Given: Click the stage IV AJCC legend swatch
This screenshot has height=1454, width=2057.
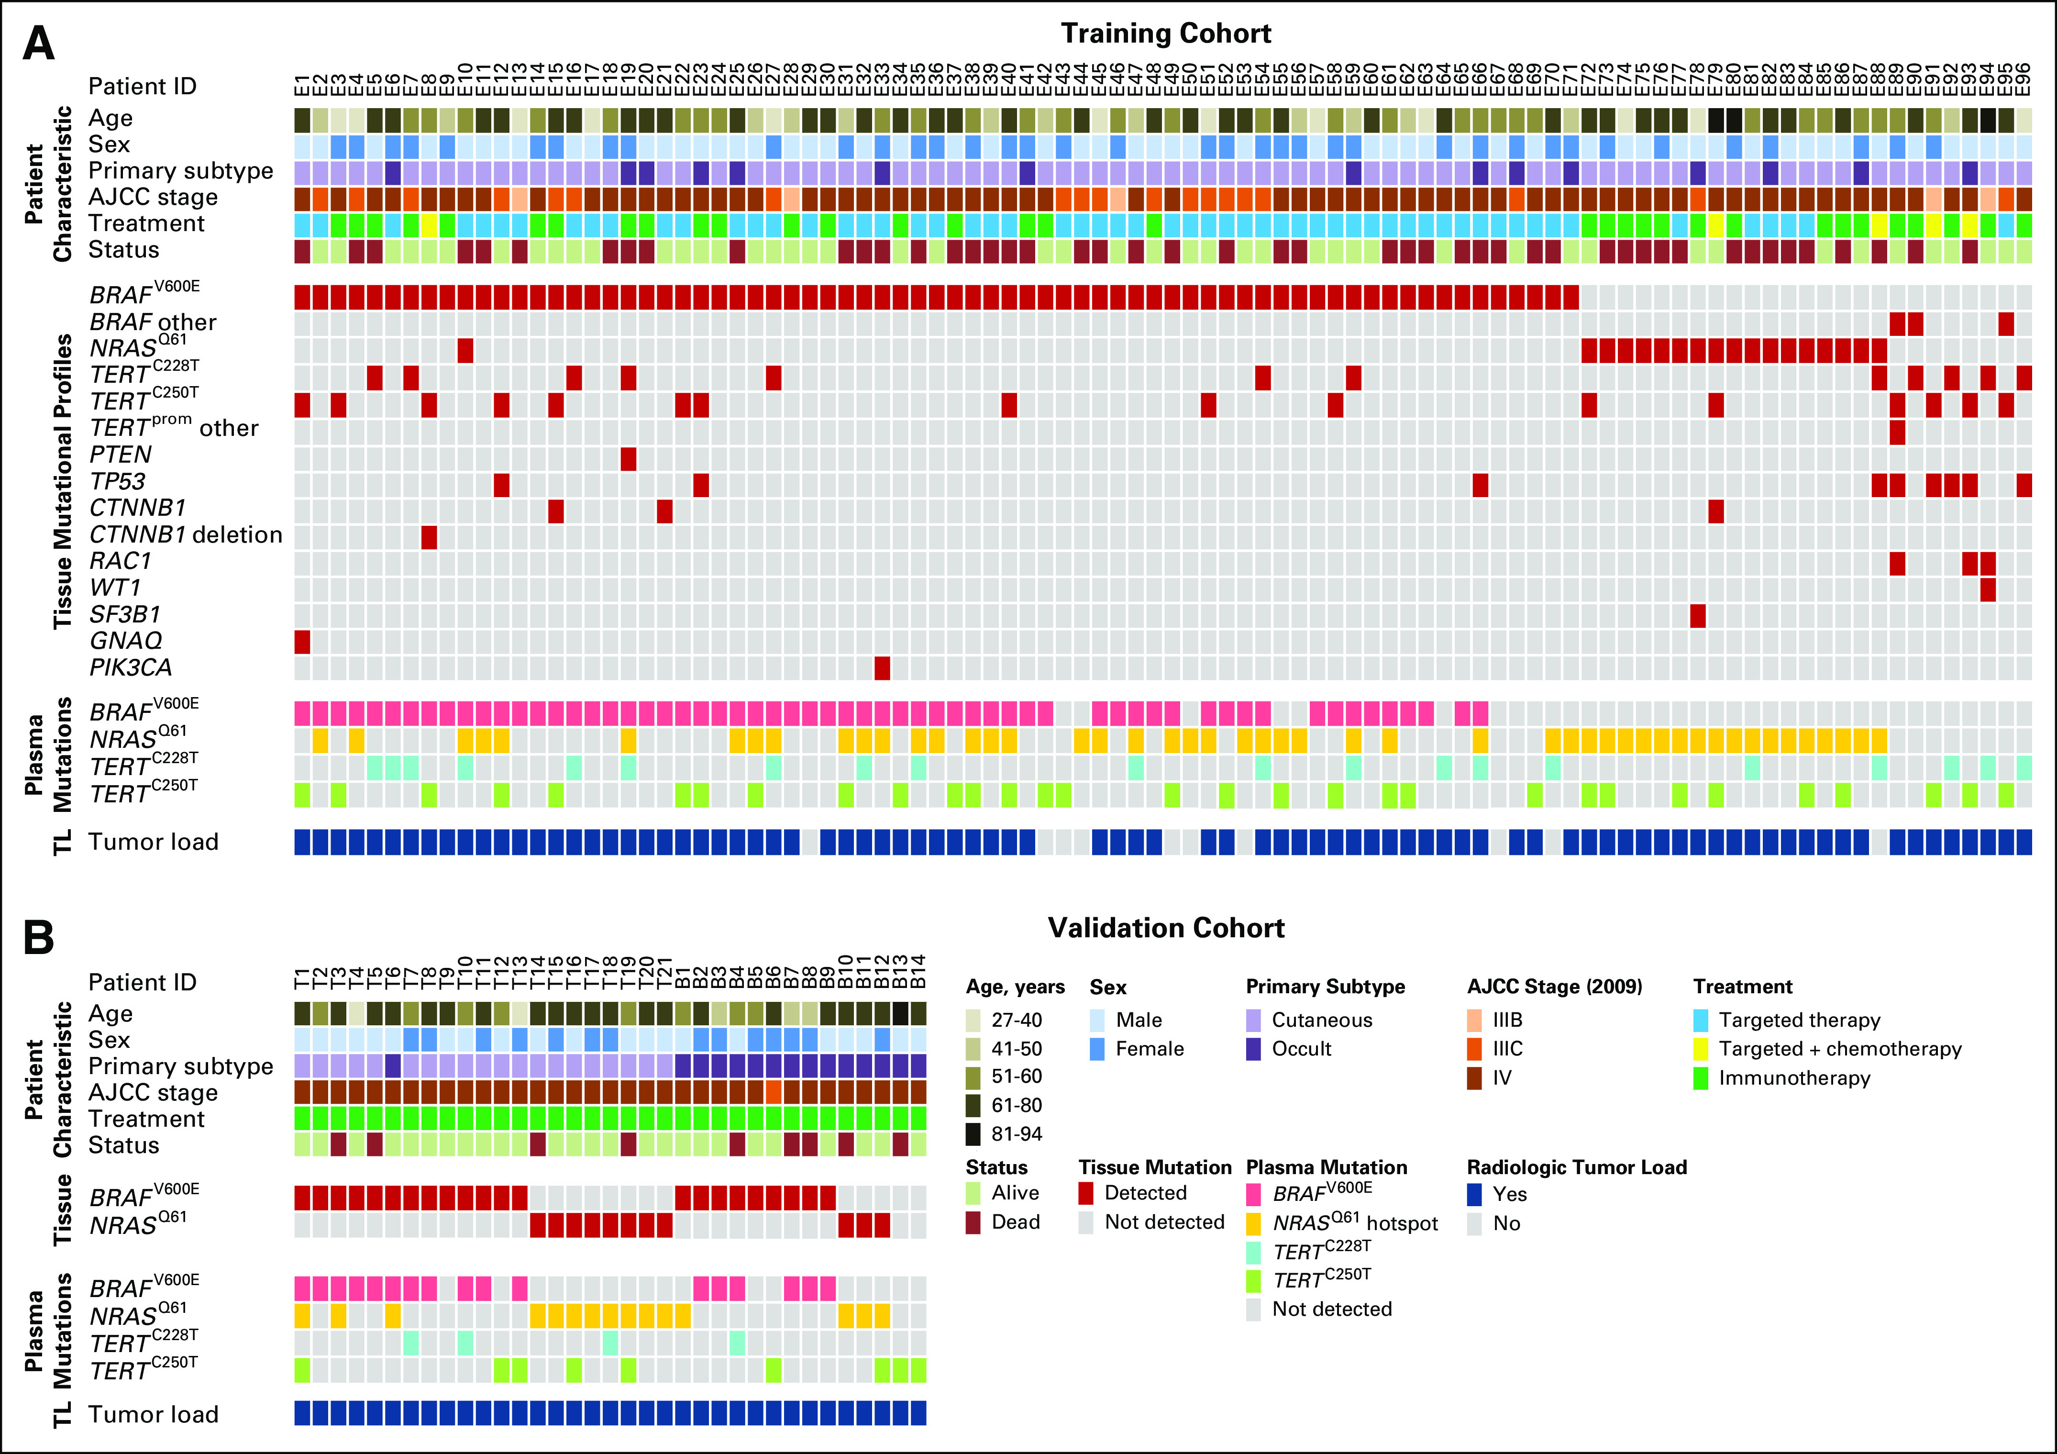Looking at the screenshot, I should pyautogui.click(x=1475, y=1077).
